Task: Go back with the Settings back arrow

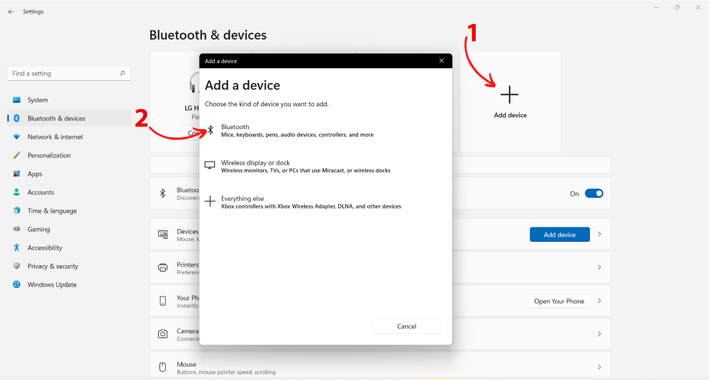Action: (x=11, y=12)
